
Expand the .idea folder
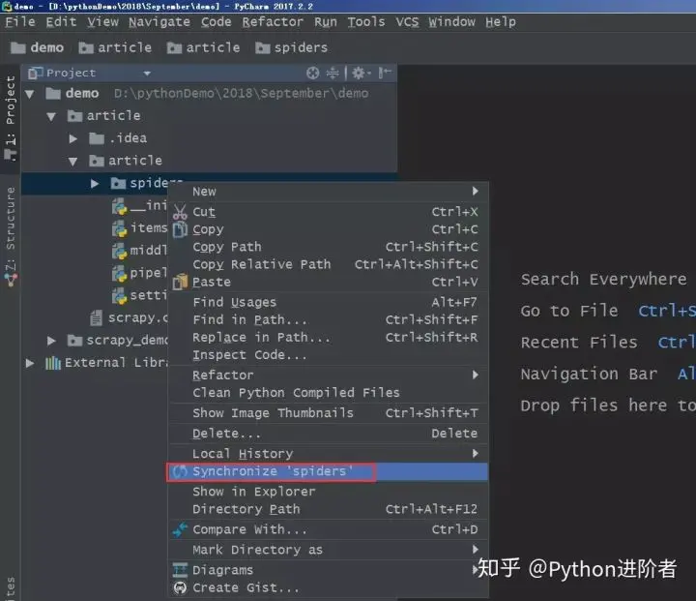click(x=73, y=138)
